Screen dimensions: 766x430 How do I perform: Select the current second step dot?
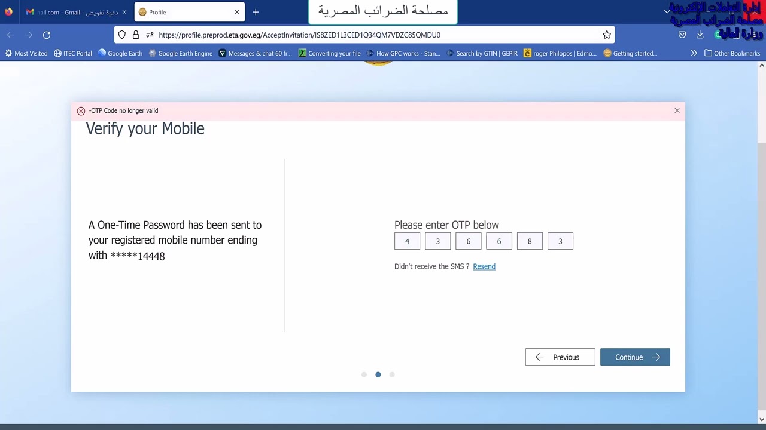pos(378,374)
